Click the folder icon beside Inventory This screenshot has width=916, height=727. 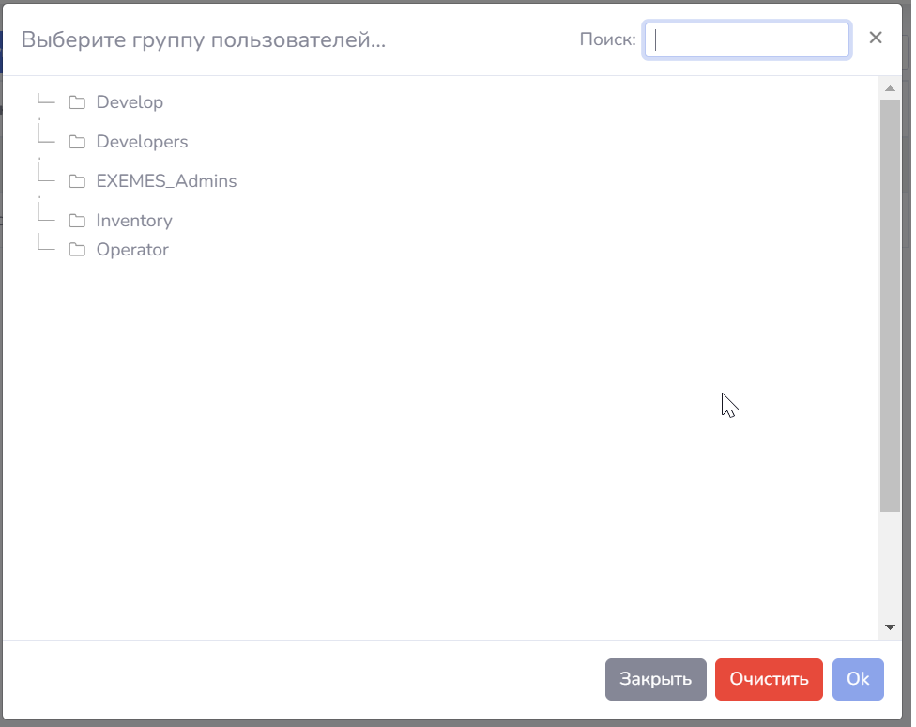tap(77, 221)
